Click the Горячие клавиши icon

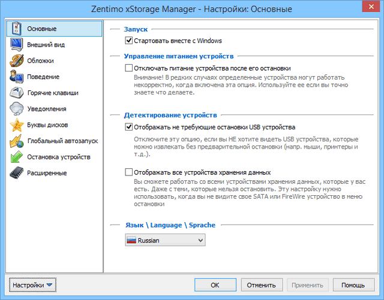click(16, 93)
